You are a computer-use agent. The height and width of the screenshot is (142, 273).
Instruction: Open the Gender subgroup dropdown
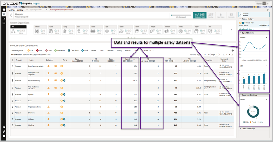266,100
